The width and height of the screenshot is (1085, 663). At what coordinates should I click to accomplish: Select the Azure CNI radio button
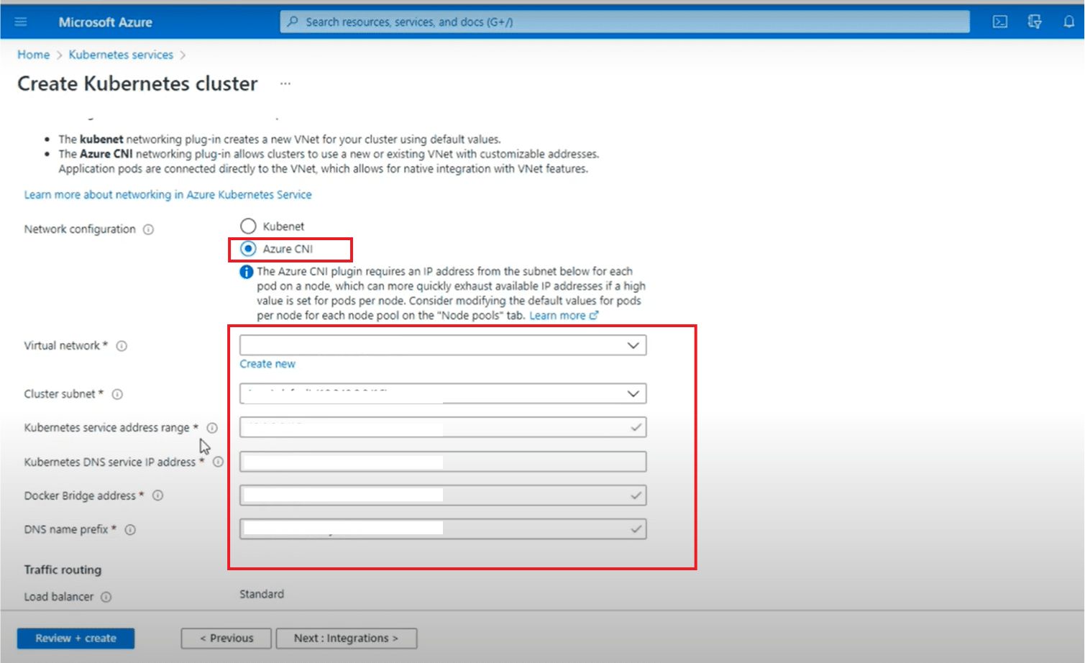[x=248, y=249]
